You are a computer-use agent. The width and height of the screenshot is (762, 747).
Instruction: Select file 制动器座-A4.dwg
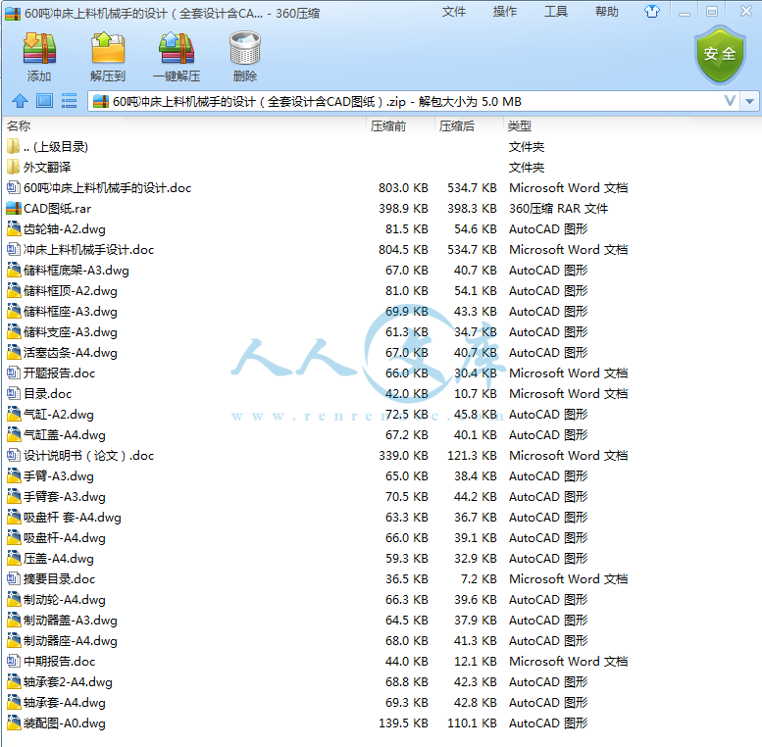71,640
